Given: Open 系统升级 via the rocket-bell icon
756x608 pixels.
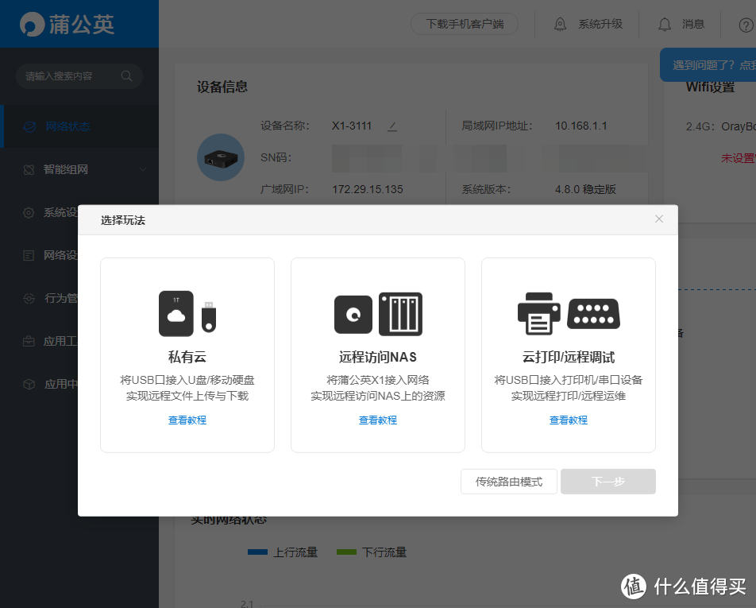Looking at the screenshot, I should (560, 24).
